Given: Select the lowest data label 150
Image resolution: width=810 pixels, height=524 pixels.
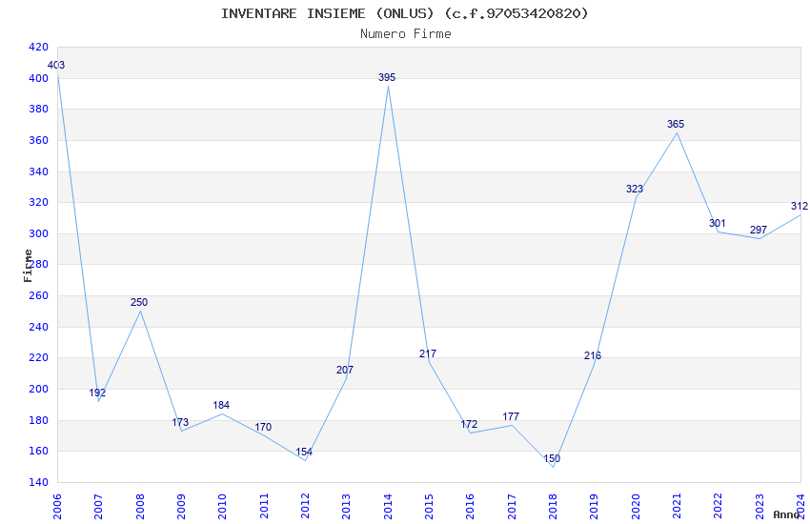Looking at the screenshot, I should tap(552, 458).
